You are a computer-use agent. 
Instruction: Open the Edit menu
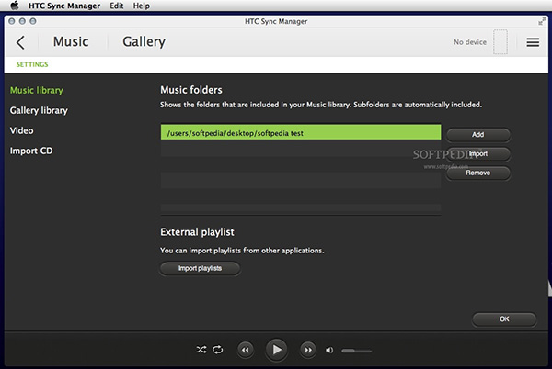117,6
